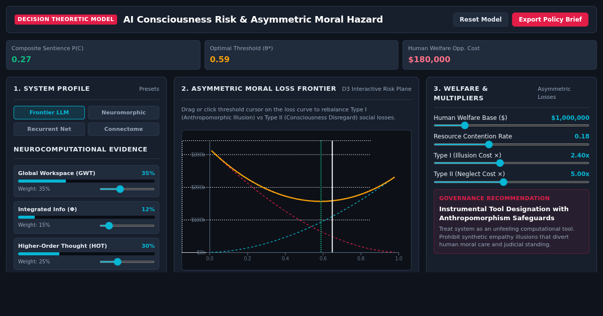Image resolution: width=603 pixels, height=316 pixels.
Task: Click the 5.00x neglect cost value
Action: click(x=580, y=174)
